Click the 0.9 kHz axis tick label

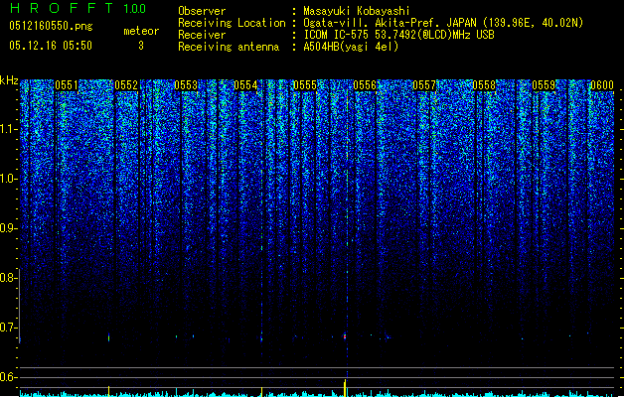(9, 228)
